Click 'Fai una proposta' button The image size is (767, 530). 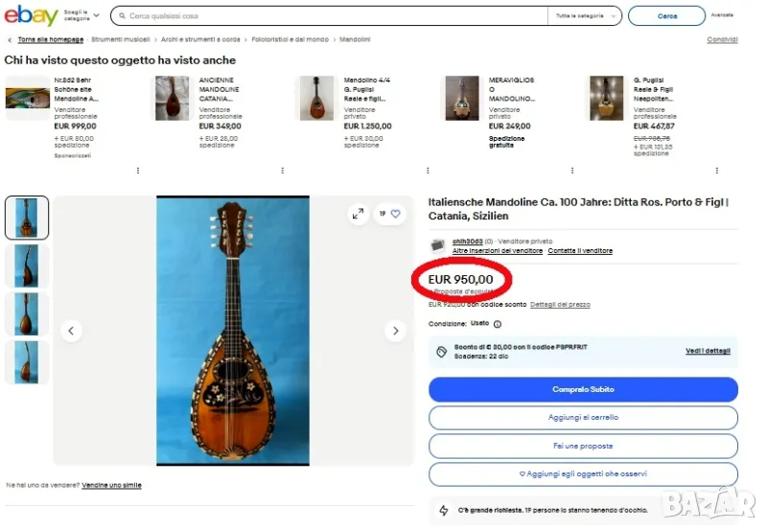(x=583, y=446)
